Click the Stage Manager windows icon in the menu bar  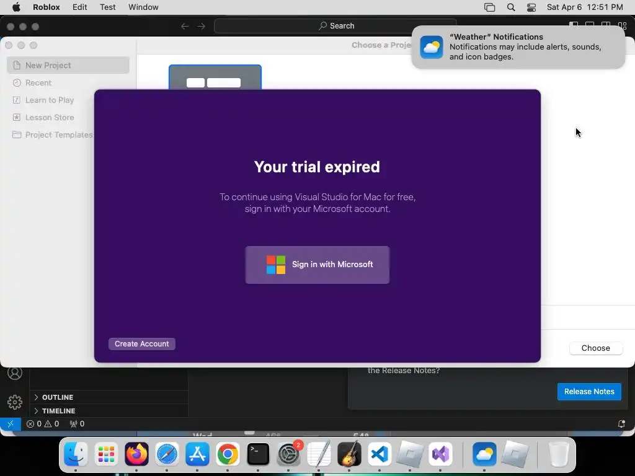[x=490, y=7]
